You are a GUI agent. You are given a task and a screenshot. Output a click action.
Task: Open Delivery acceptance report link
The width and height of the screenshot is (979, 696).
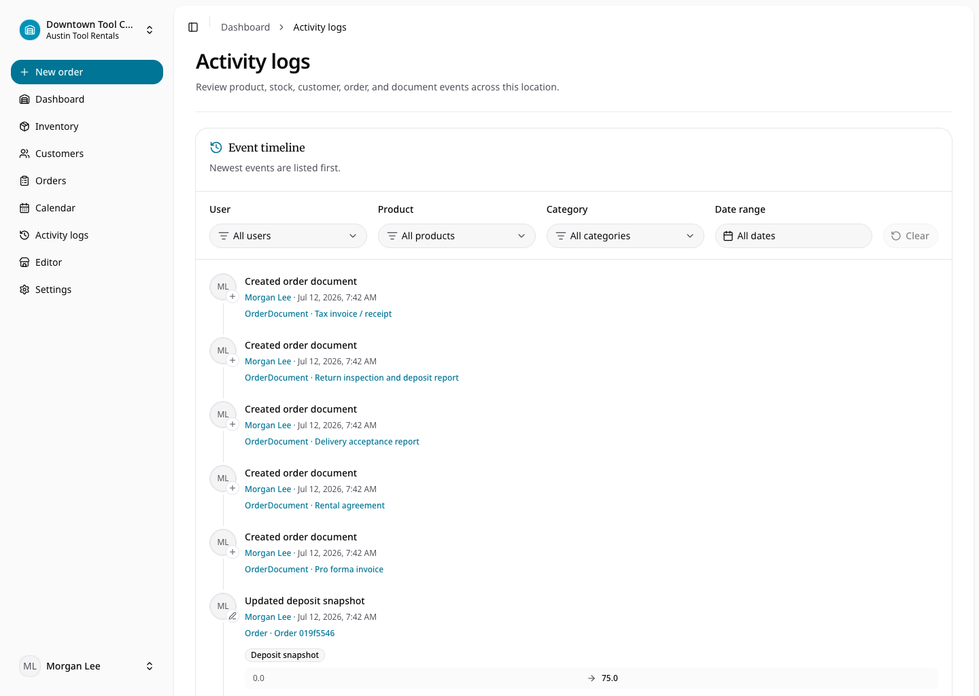click(332, 442)
